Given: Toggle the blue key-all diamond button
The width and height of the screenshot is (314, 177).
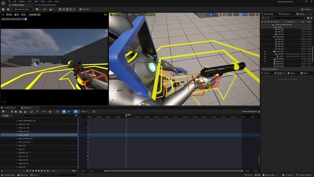Looking at the screenshot, I should (x=64, y=112).
